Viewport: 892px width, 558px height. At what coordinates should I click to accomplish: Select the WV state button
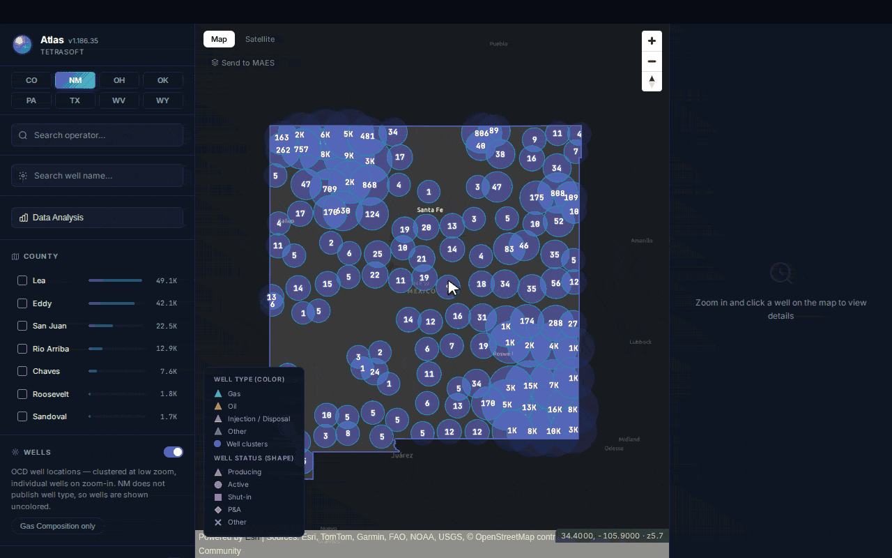tap(119, 100)
